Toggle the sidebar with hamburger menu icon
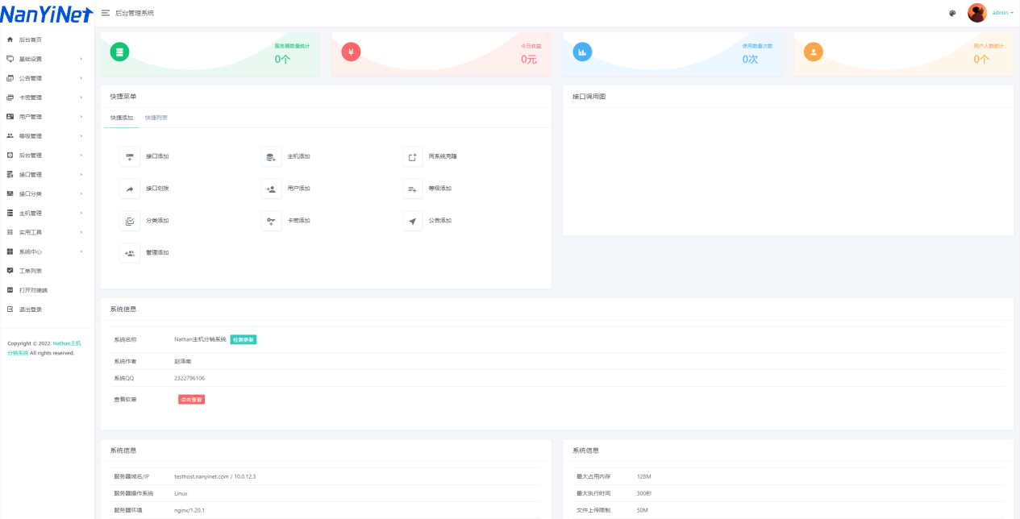Viewport: 1020px width, 519px height. point(106,13)
